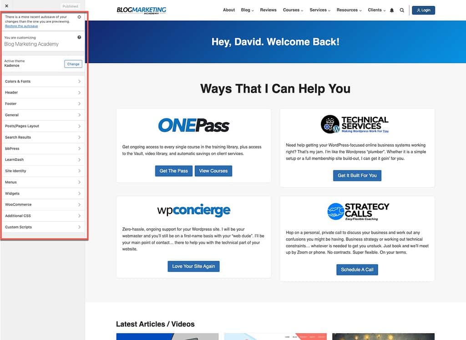Click Get It Built For You button
Image resolution: width=466 pixels, height=340 pixels.
click(x=357, y=175)
